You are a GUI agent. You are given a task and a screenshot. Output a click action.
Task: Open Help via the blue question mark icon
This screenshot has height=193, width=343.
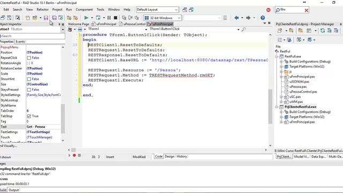point(263,18)
